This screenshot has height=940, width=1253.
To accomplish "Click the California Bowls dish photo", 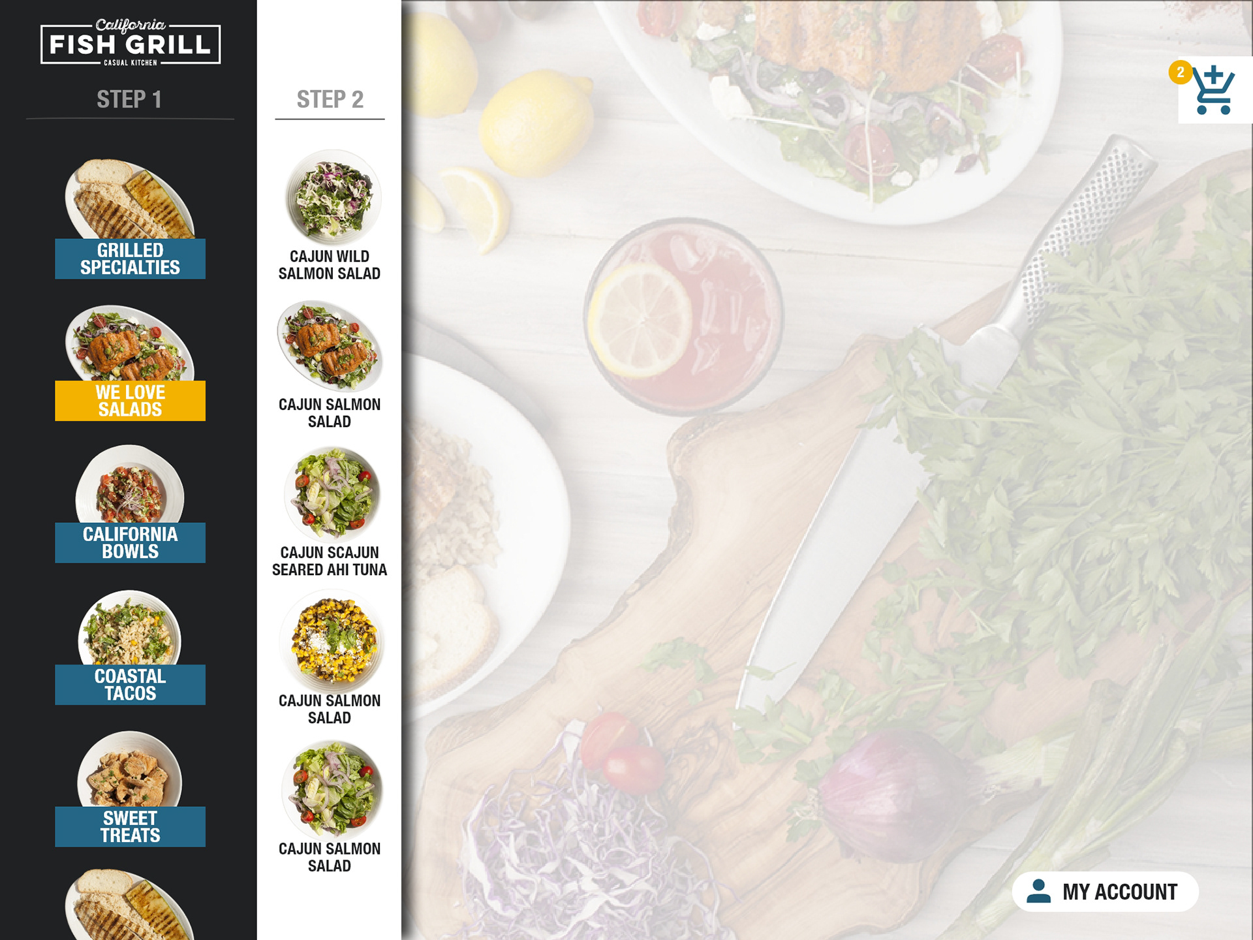I will pyautogui.click(x=130, y=484).
